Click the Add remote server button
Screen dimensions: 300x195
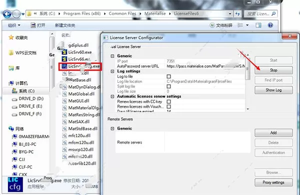[273, 133]
